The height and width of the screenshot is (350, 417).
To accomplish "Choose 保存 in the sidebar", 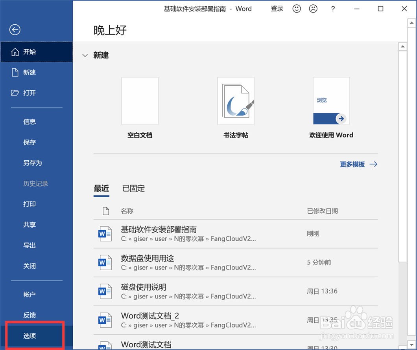I will 37,142.
